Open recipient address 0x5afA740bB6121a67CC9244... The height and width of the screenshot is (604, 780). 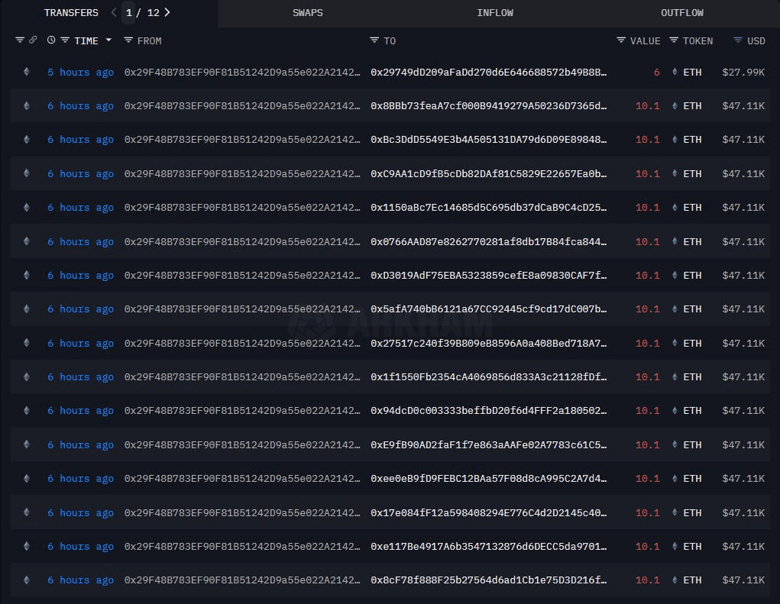(488, 309)
